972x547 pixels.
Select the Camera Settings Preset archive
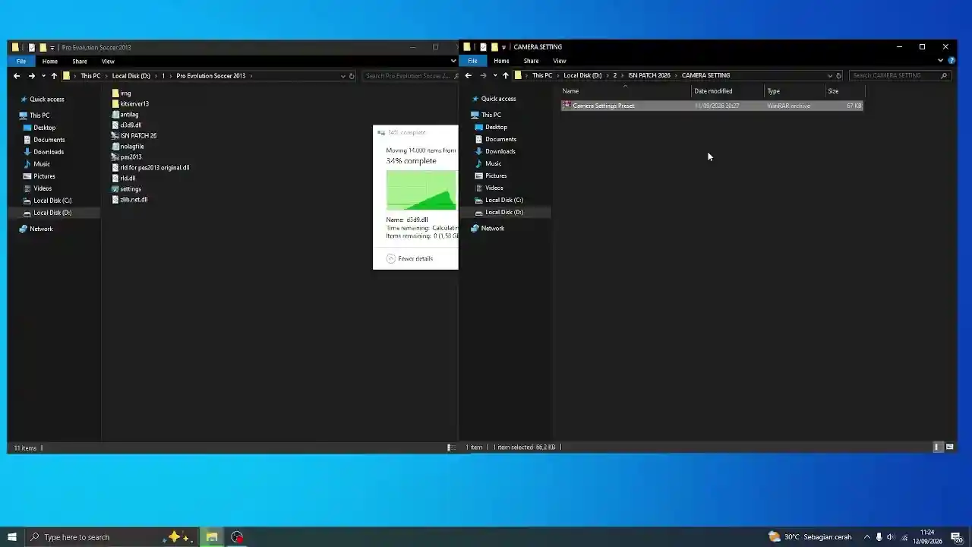[x=712, y=106]
